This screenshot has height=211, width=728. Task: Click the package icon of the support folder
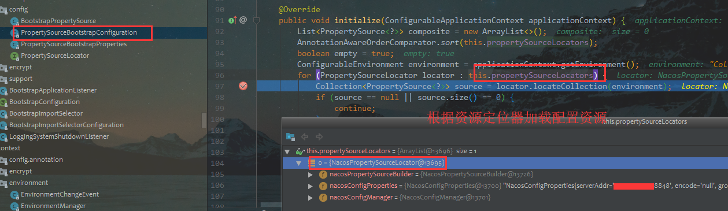(3, 79)
